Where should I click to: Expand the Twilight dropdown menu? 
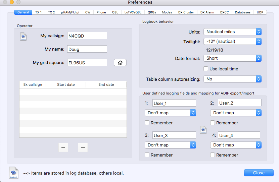232,42
